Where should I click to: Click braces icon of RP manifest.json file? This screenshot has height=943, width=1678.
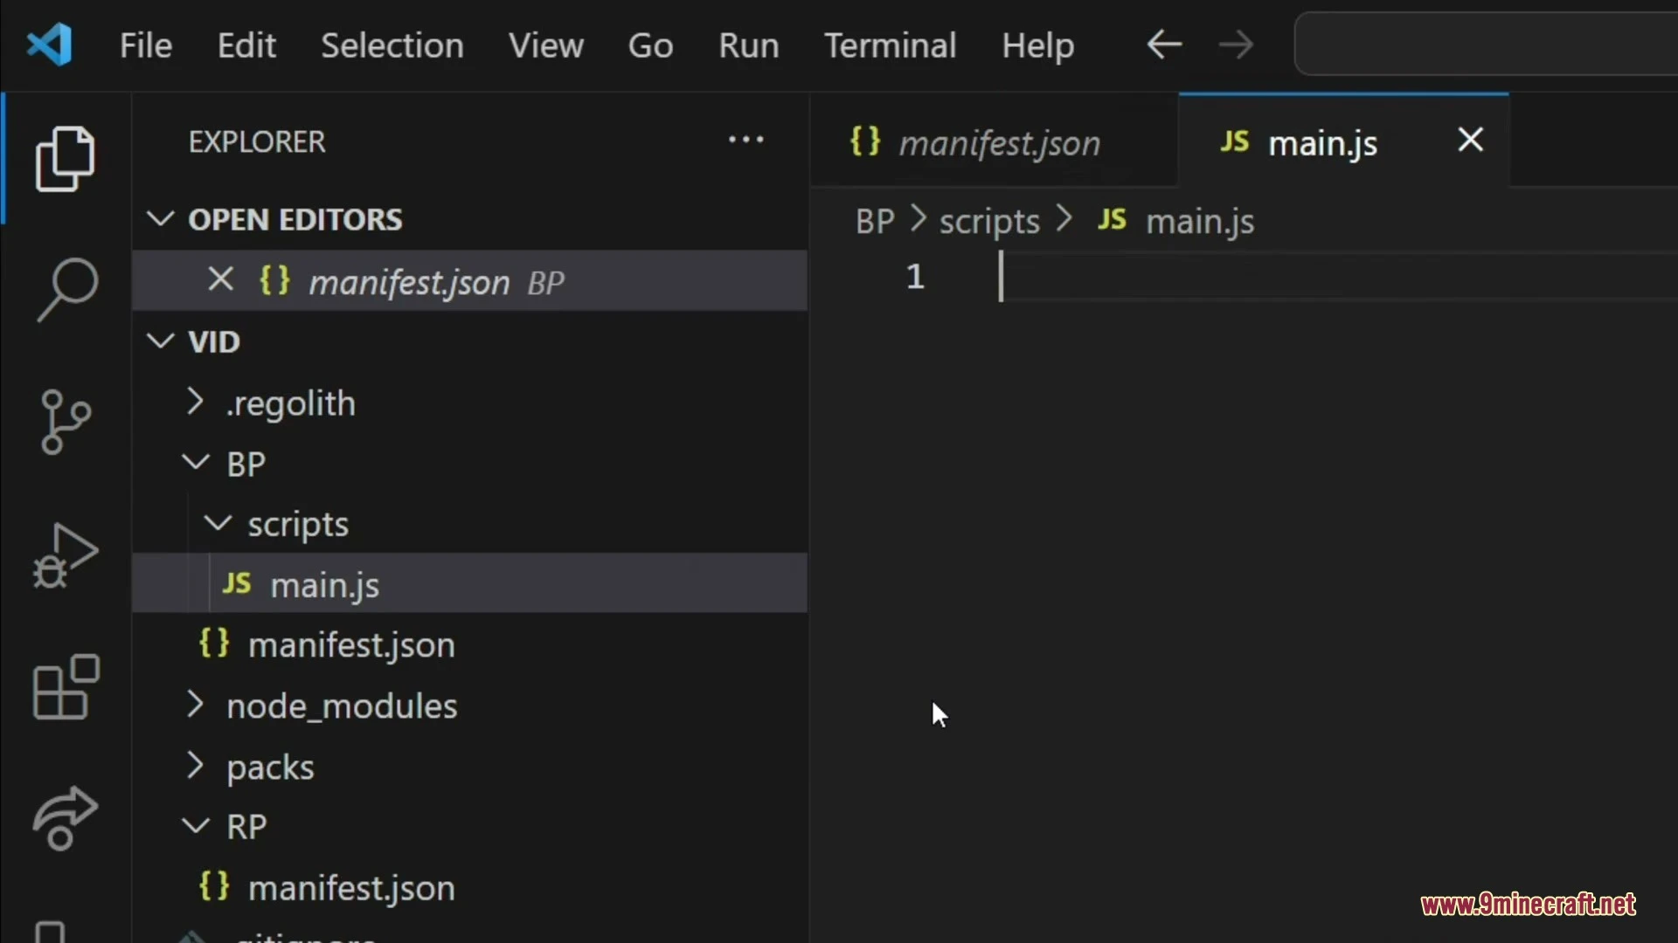214,886
